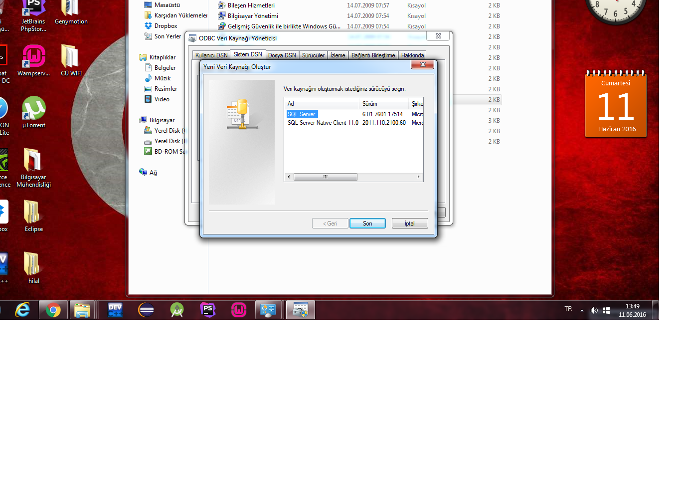Click the Sürüm column header
This screenshot has width=681, height=479.
384,104
